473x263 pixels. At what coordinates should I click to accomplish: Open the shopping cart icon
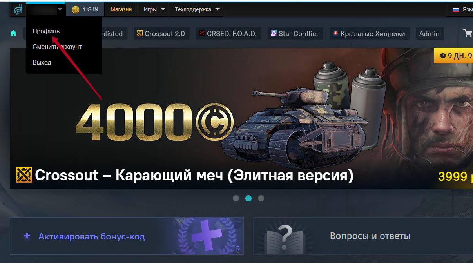pyautogui.click(x=468, y=33)
